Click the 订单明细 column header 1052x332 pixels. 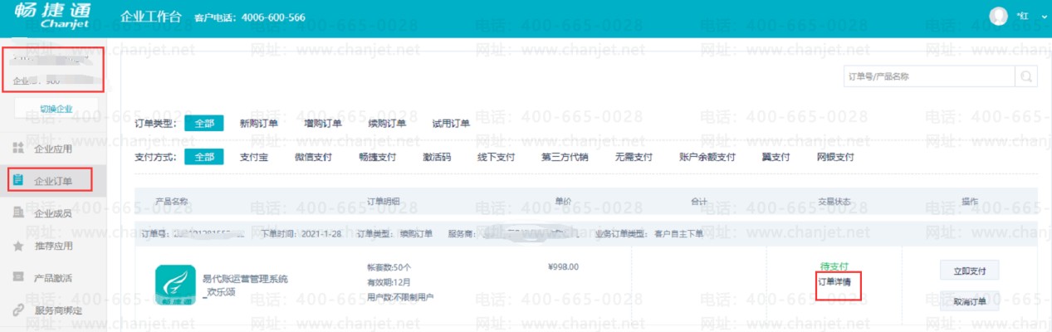(x=383, y=202)
